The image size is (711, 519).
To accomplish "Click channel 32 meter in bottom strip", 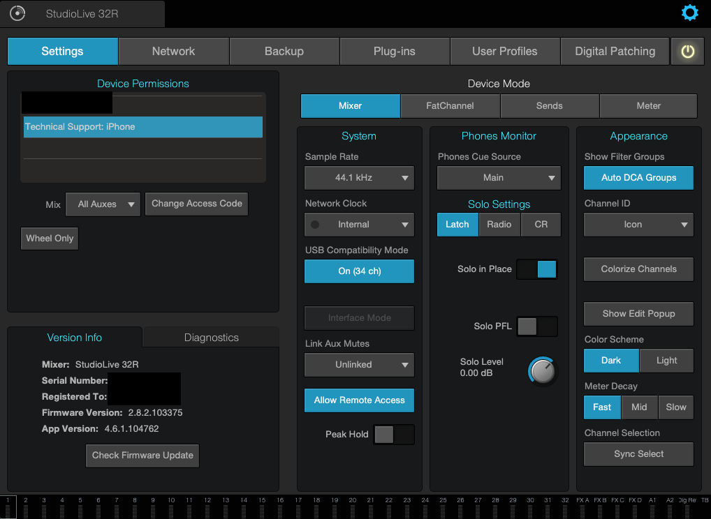I will 565,507.
